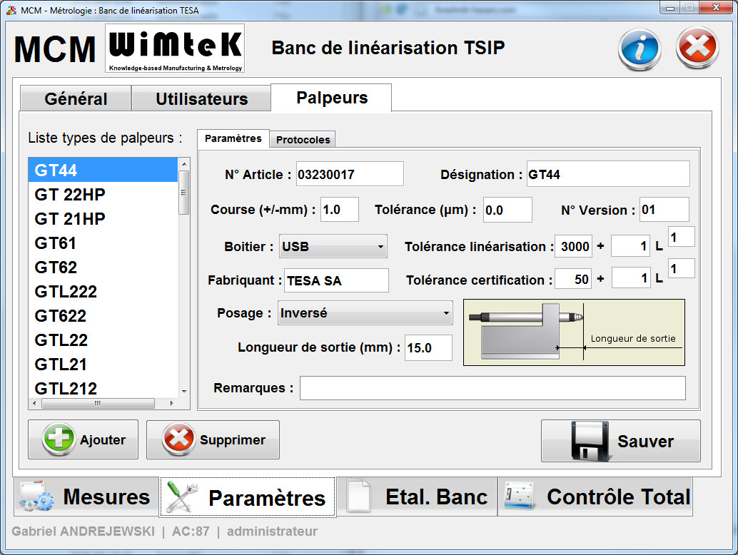Click the app icon in title bar
Image resolution: width=738 pixels, height=555 pixels.
[11, 10]
